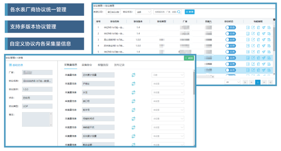
Task: Click sync icon beside 传输时间点
Action: [x=133, y=119]
